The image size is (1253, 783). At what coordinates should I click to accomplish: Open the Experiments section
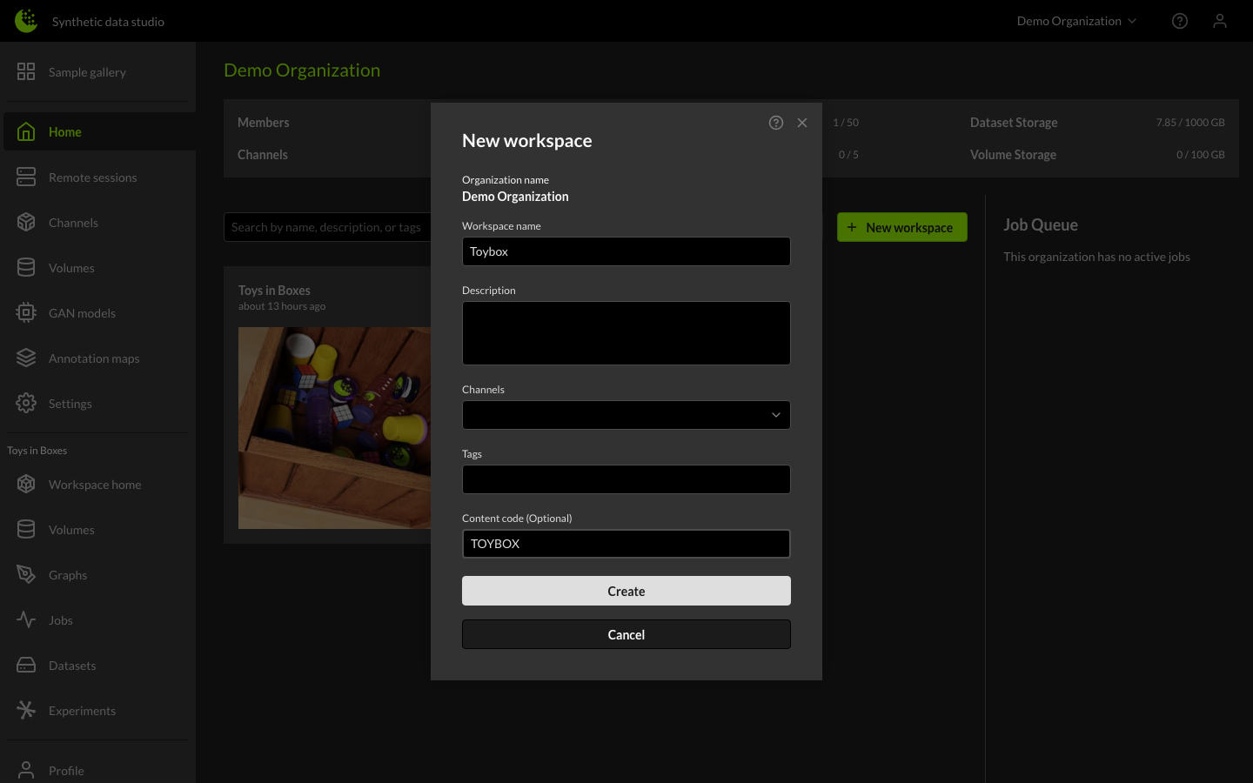26,710
